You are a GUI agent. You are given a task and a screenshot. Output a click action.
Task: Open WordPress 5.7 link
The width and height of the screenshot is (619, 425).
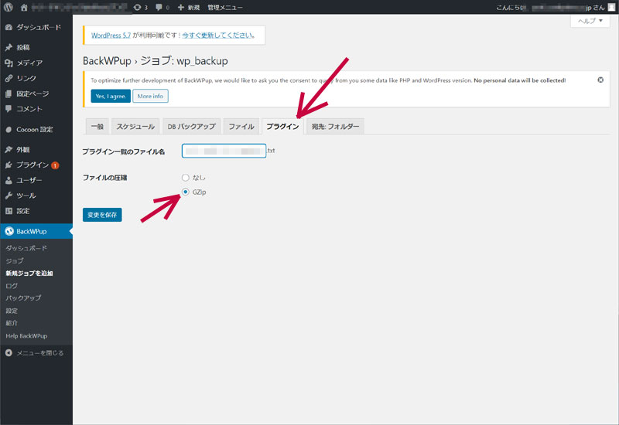point(111,36)
